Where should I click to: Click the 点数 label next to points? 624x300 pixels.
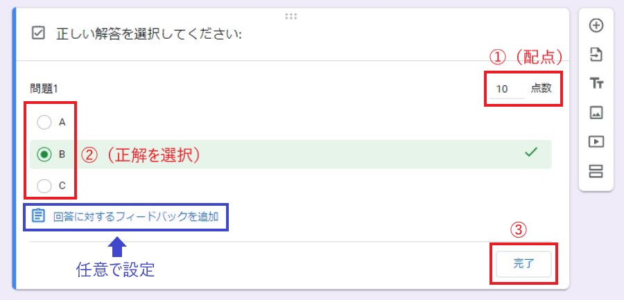pos(541,89)
